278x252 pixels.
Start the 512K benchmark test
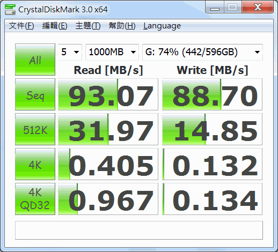pos(35,129)
